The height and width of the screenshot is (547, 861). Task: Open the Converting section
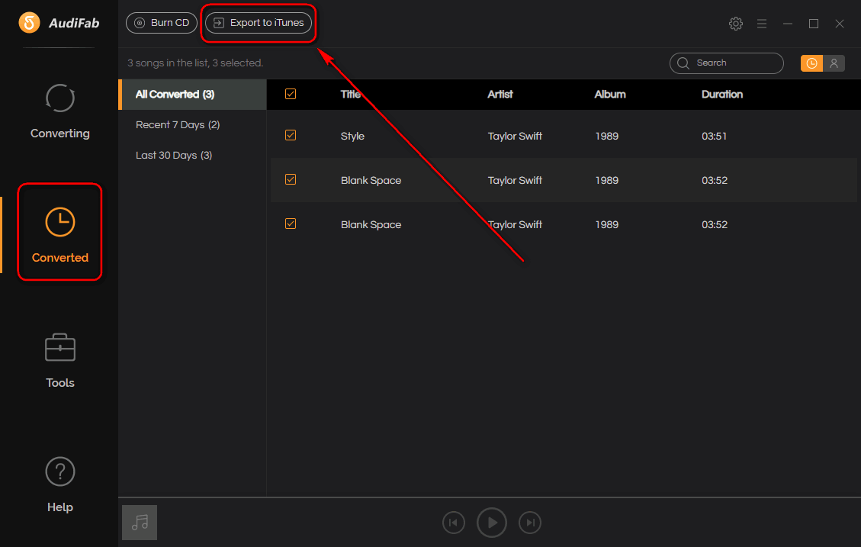click(x=59, y=111)
